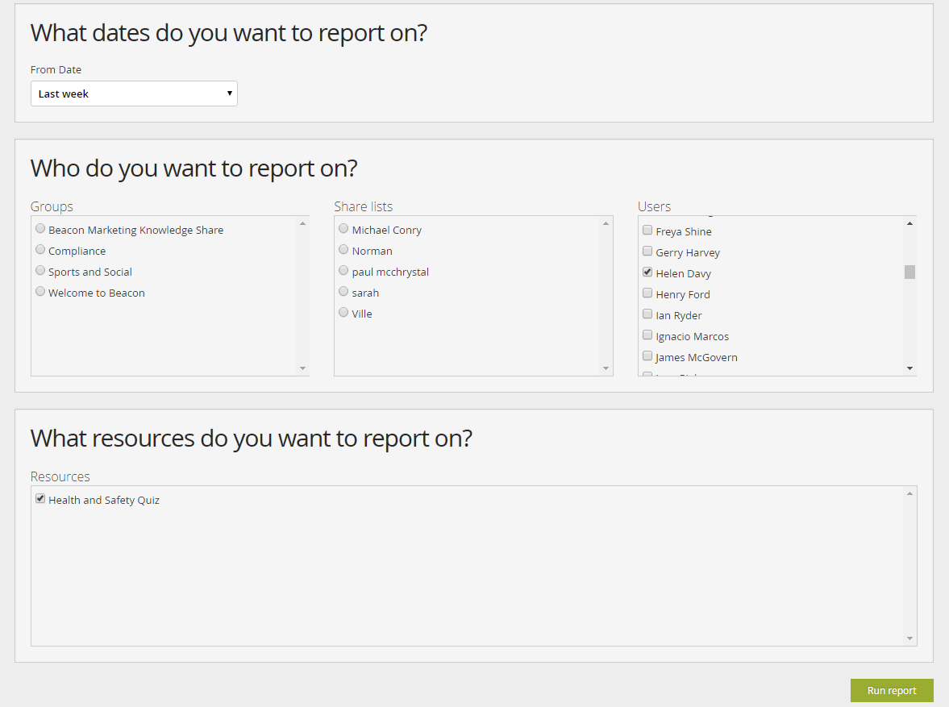Select the Welcome to Beacon group
The height and width of the screenshot is (707, 949).
tap(40, 292)
